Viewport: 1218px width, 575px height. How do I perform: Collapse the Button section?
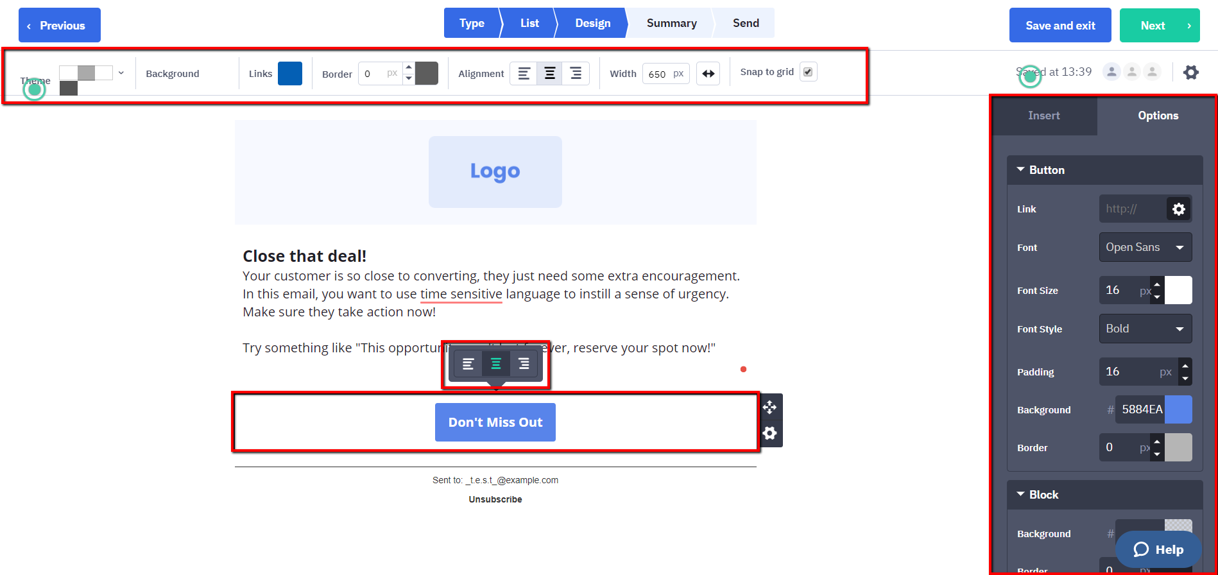point(1104,170)
